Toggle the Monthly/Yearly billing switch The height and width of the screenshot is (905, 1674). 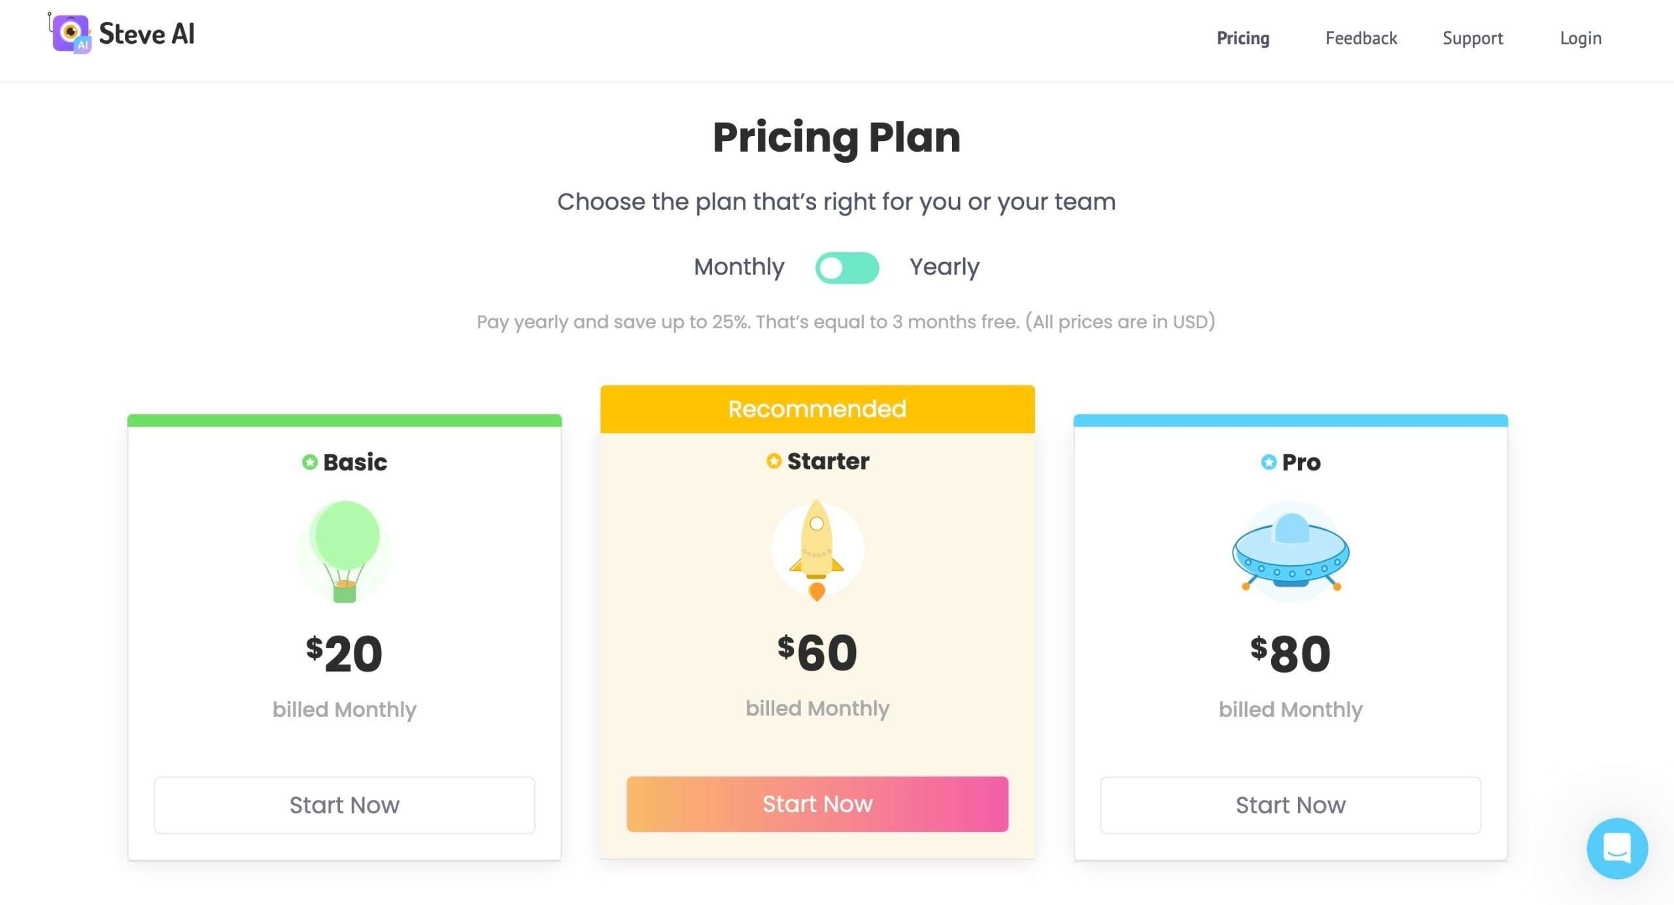point(847,268)
